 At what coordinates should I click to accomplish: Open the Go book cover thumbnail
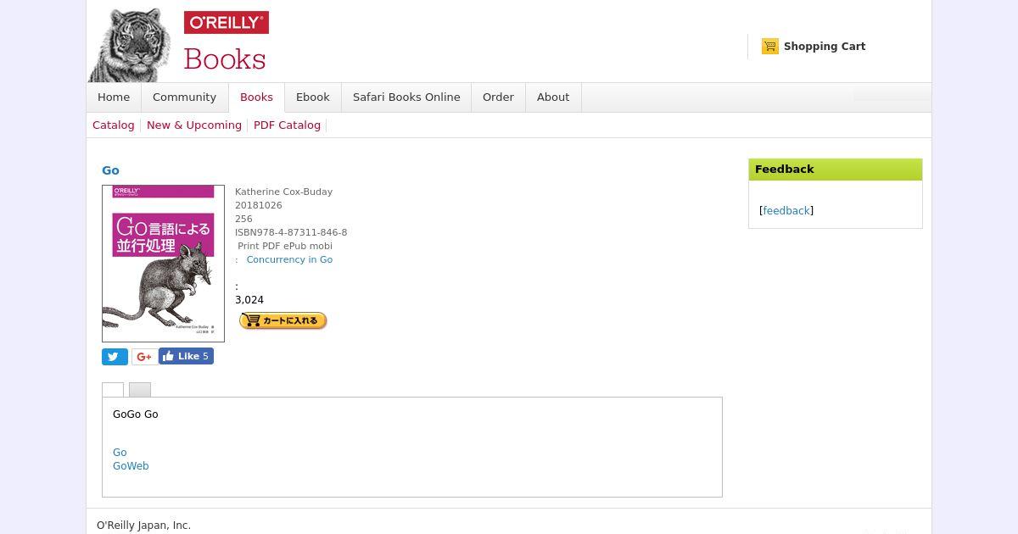(163, 264)
